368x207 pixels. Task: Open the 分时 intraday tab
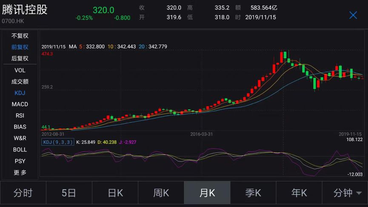23,193
